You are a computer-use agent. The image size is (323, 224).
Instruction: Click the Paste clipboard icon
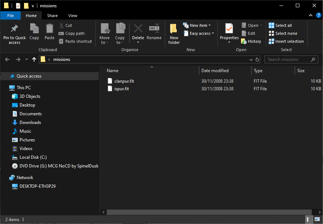(x=49, y=29)
